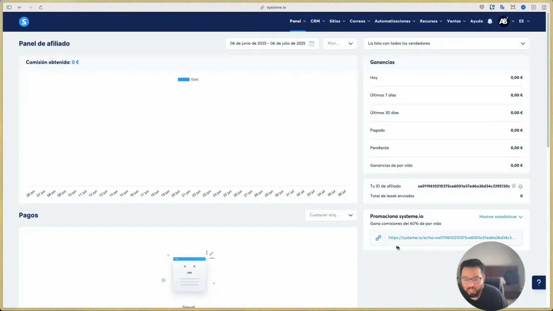Open the Google Translate extension icon
Viewport: 553px width, 311px height.
pyautogui.click(x=502, y=7)
